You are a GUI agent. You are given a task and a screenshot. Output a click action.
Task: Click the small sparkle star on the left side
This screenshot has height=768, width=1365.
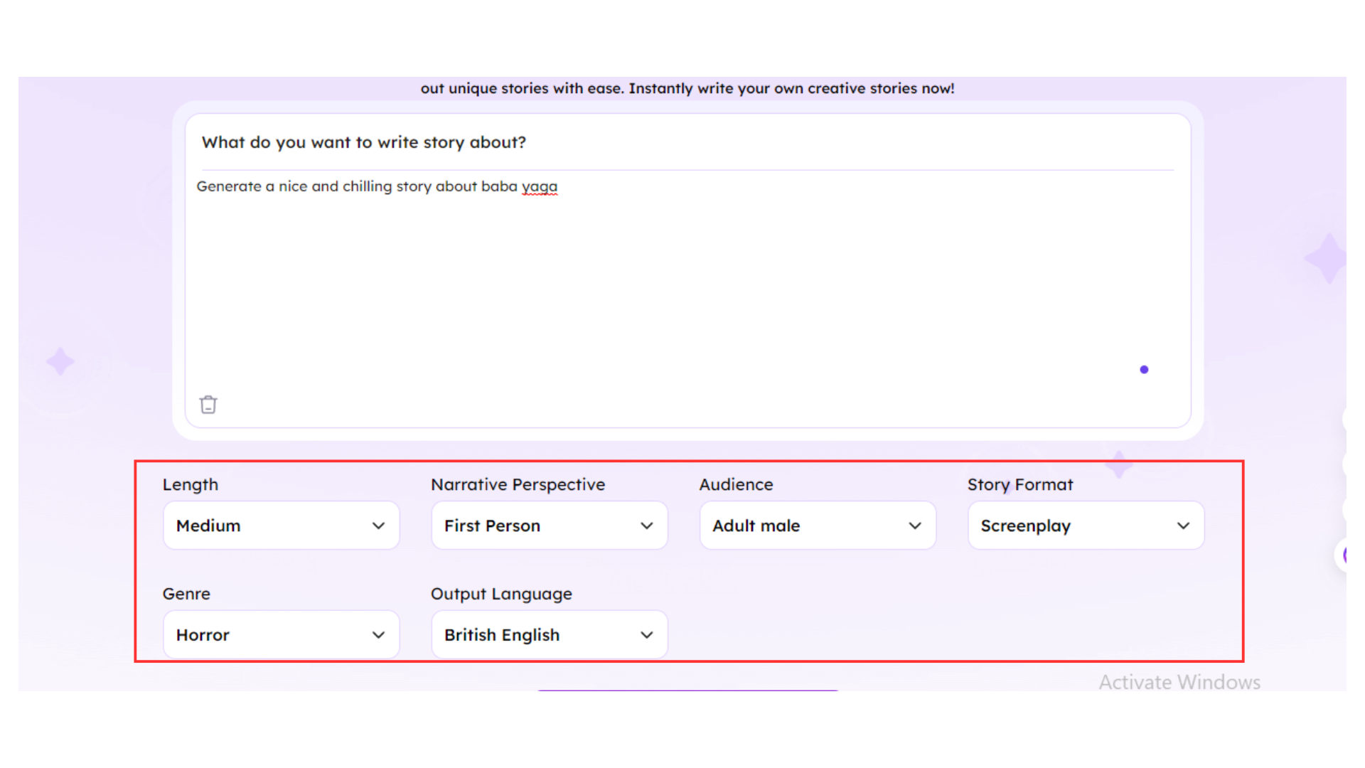click(x=60, y=361)
